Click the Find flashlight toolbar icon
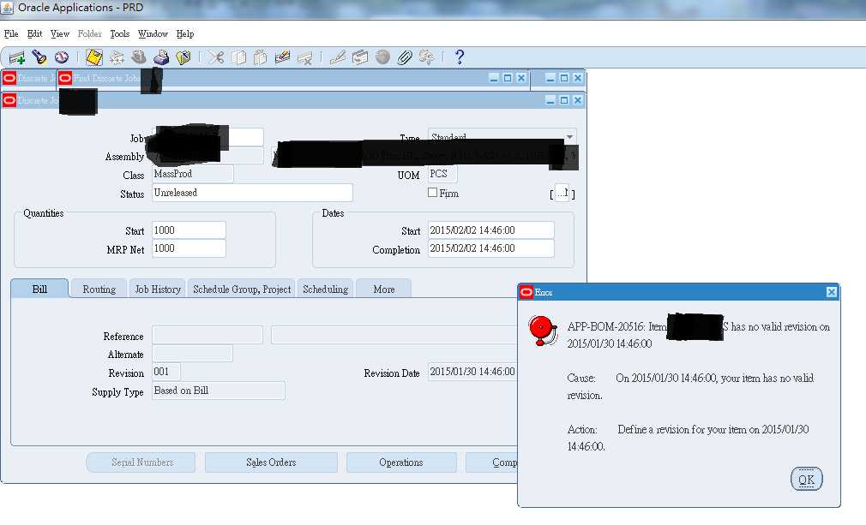 pos(39,57)
